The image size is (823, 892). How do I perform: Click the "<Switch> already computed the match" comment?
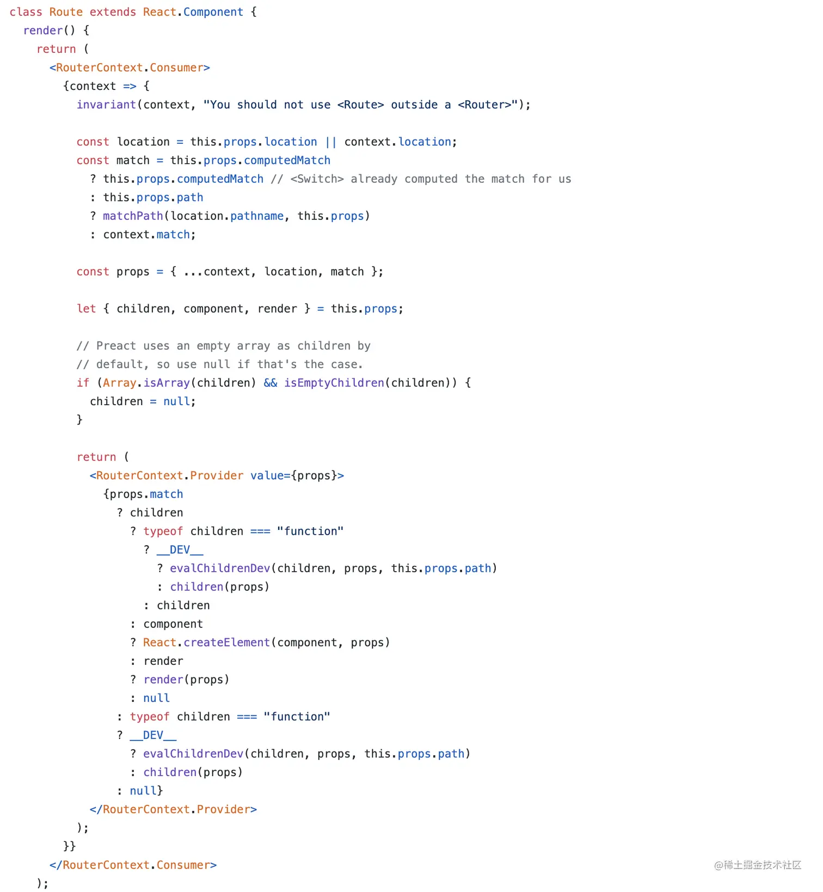pyautogui.click(x=421, y=179)
